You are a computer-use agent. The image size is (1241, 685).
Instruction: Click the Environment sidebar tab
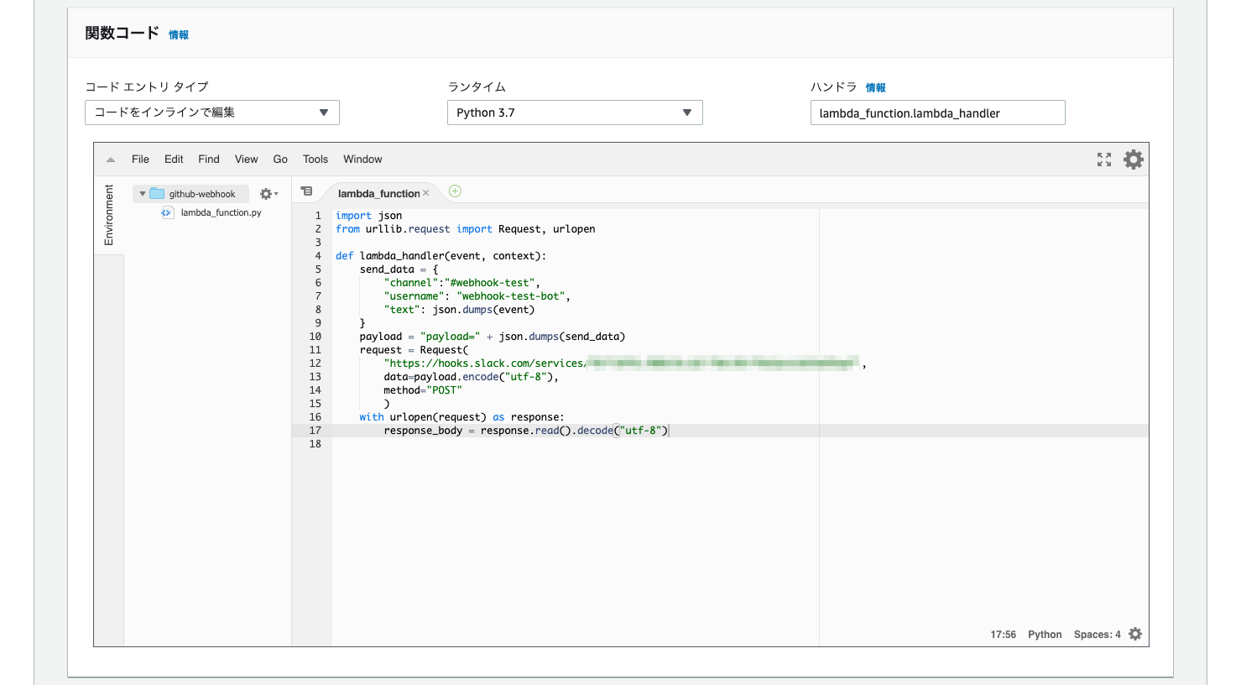108,216
